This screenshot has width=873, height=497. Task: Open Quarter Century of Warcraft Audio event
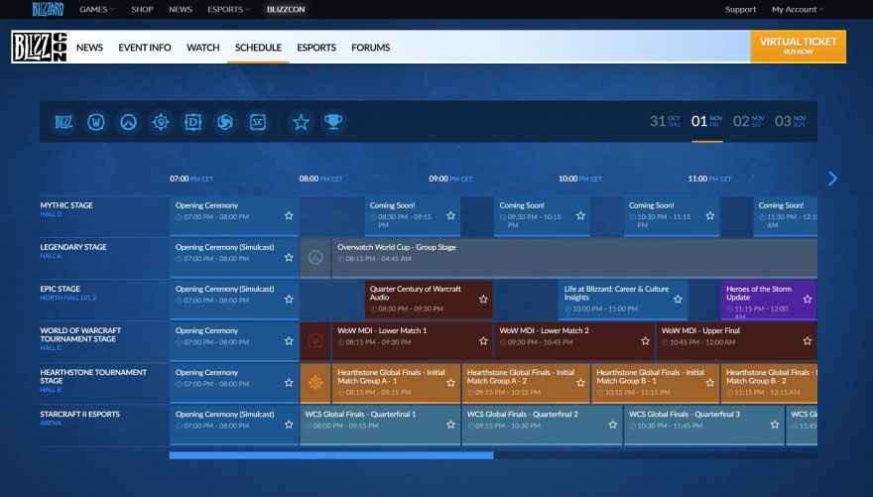[429, 299]
